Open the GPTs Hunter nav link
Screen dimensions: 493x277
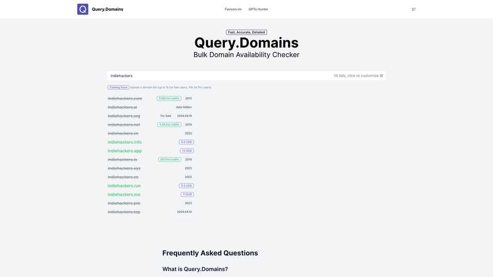click(258, 9)
